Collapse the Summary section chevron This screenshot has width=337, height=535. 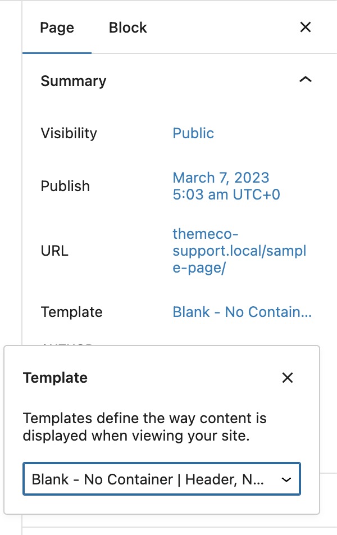tap(305, 80)
